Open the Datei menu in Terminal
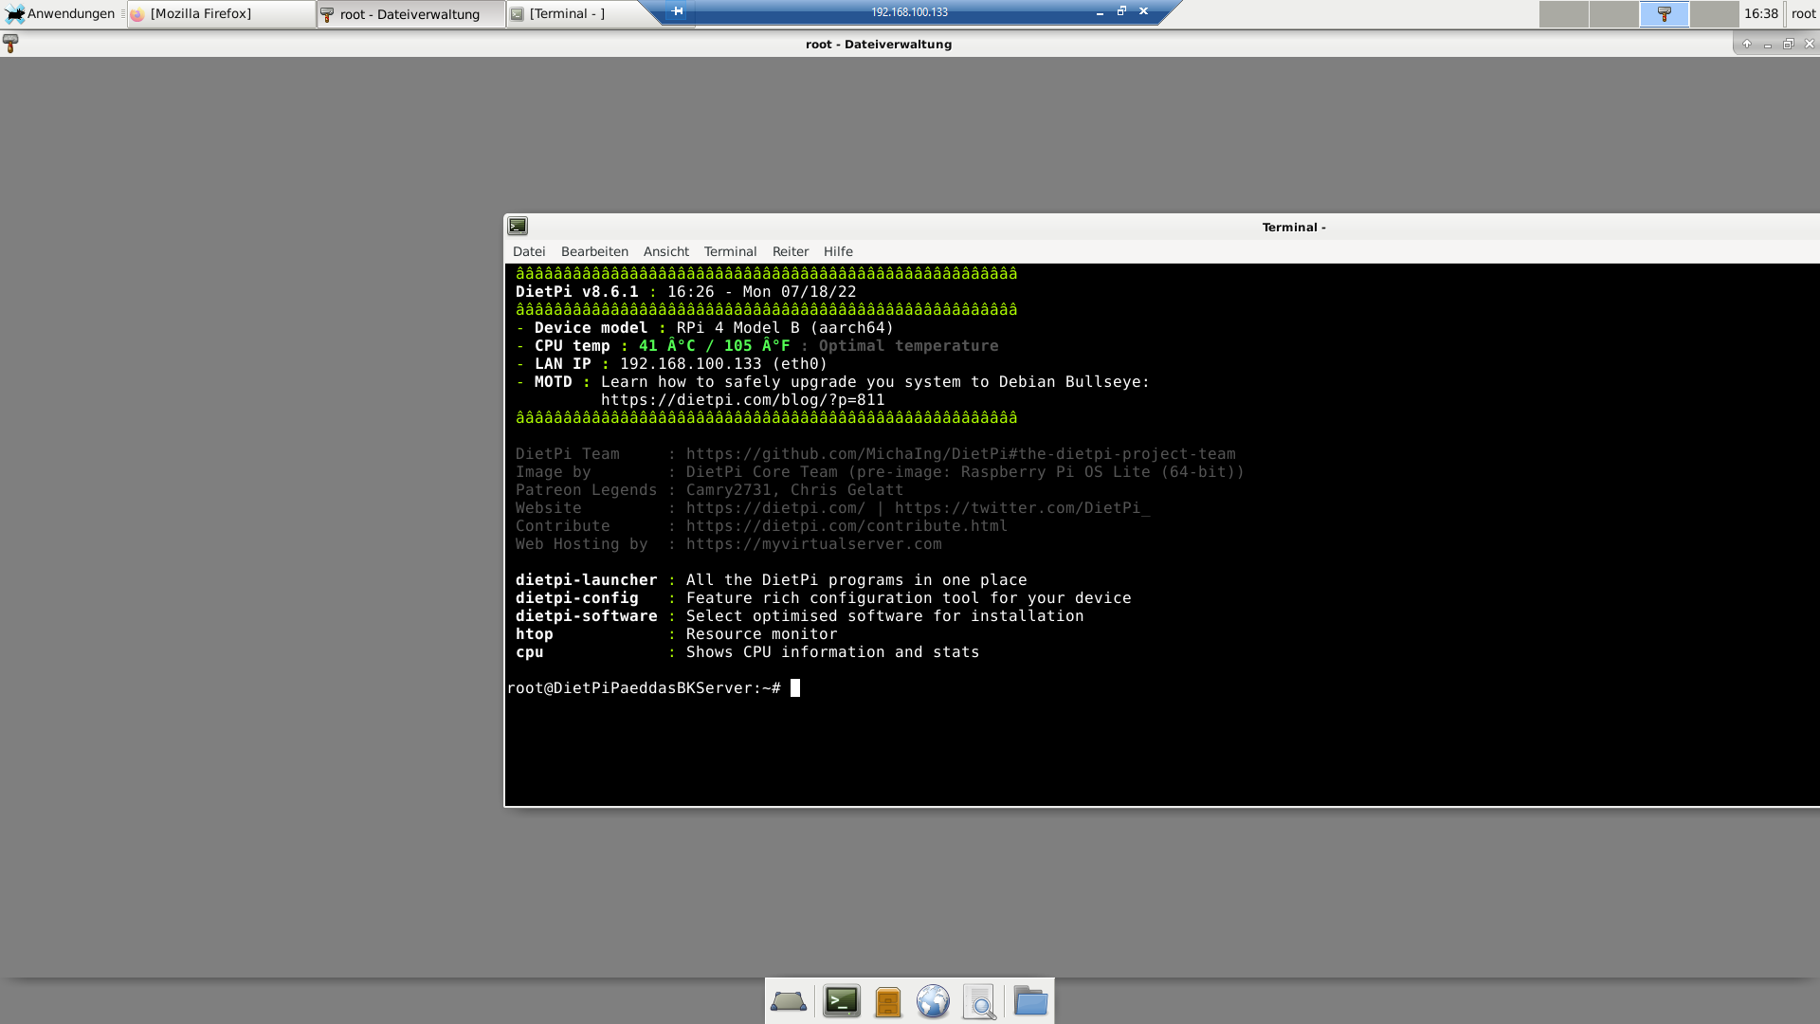Viewport: 1820px width, 1024px height. [x=529, y=251]
